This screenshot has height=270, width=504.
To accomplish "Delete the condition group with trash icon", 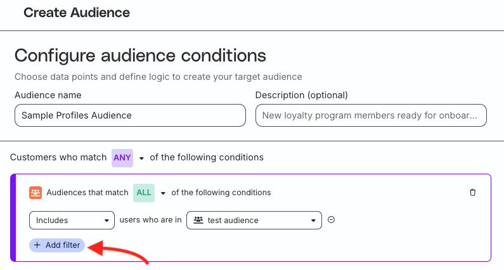I will [472, 193].
